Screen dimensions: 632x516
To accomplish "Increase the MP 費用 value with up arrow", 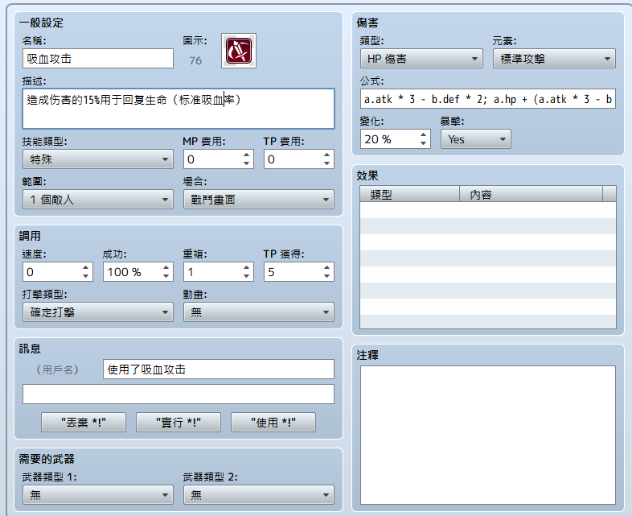I will coord(246,155).
